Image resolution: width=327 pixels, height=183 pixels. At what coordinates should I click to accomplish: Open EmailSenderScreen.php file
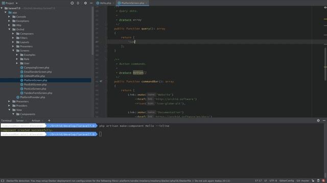click(38, 72)
